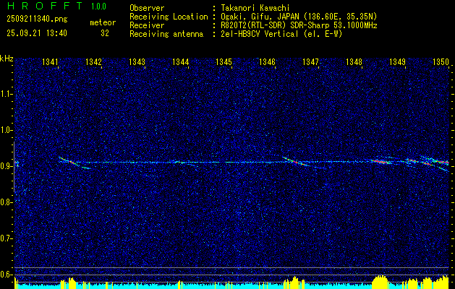
Task: Click the date stamp 25.09.21 13:40
Action: point(37,33)
